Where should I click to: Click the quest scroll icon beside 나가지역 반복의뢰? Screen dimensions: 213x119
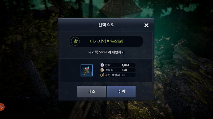pos(75,41)
